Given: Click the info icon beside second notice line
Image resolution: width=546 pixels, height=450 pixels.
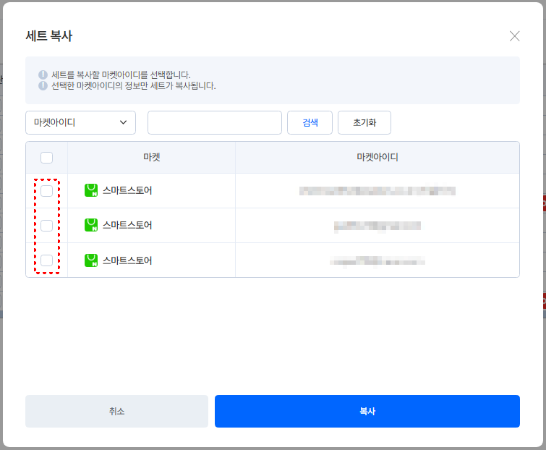Looking at the screenshot, I should 43,85.
